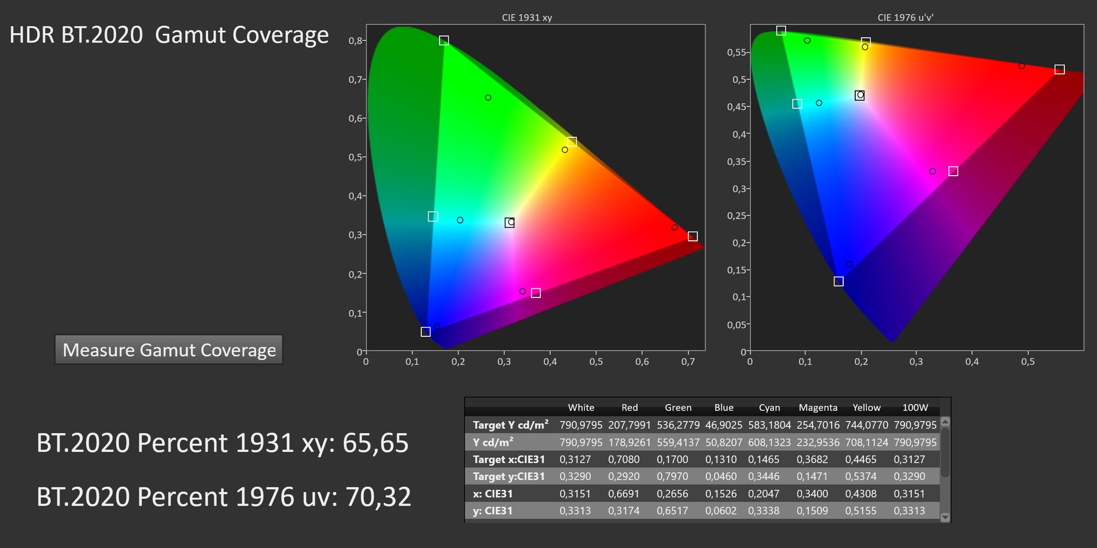Click the Red Target x:CIE31 cell 0,7080
1097x548 pixels.
pos(623,459)
